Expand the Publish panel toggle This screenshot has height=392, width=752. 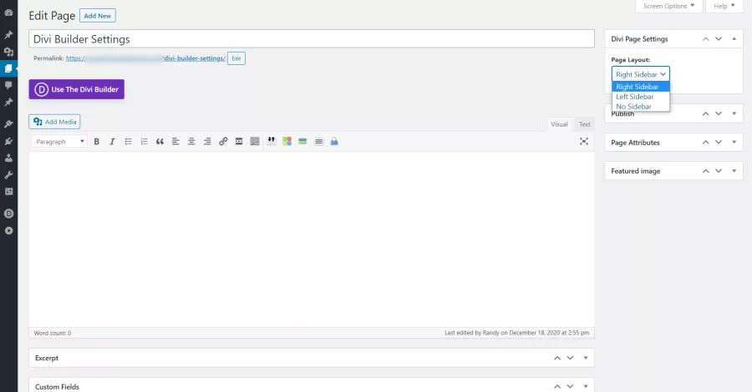(734, 113)
